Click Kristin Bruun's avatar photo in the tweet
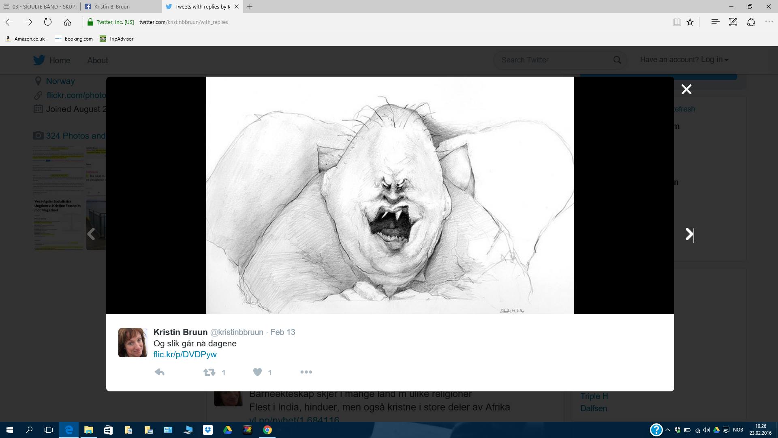This screenshot has width=778, height=438. point(133,343)
